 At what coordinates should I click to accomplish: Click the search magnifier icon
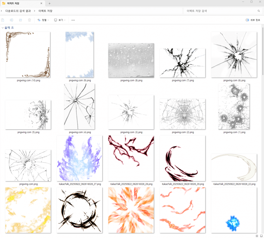tap(259, 11)
